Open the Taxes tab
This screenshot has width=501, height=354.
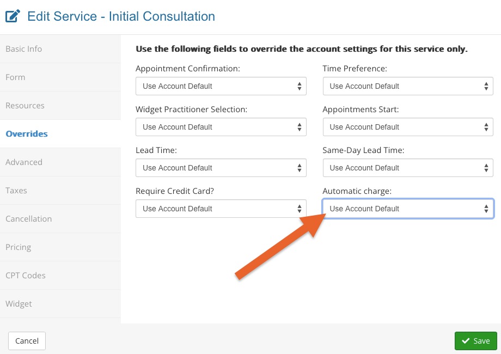60,191
